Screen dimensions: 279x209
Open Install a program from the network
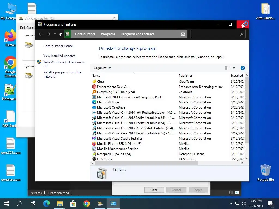(x=62, y=74)
